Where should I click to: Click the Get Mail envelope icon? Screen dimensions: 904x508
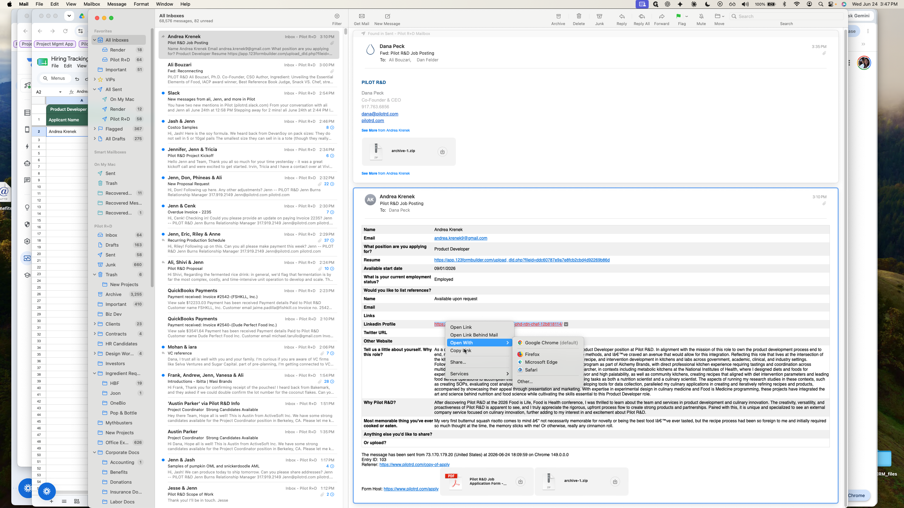pos(362,16)
